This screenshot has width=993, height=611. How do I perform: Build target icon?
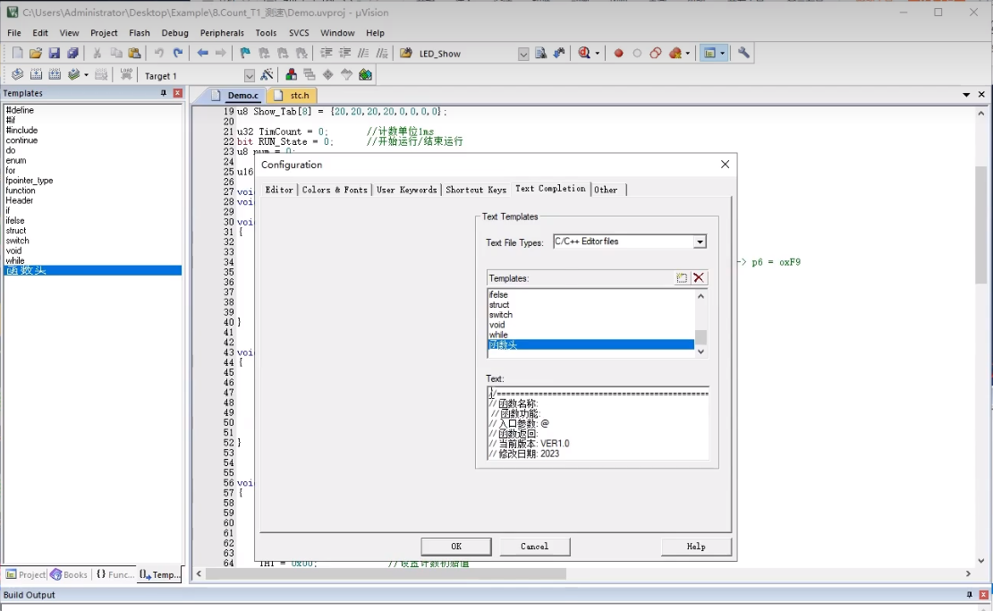36,75
